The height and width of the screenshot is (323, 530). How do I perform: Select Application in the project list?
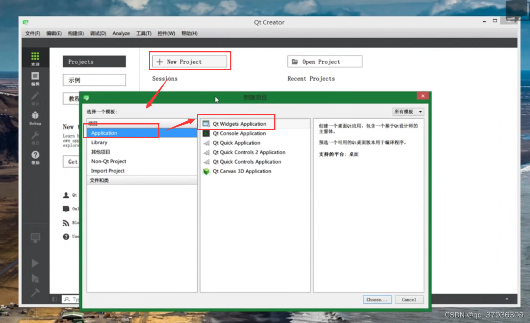point(142,133)
